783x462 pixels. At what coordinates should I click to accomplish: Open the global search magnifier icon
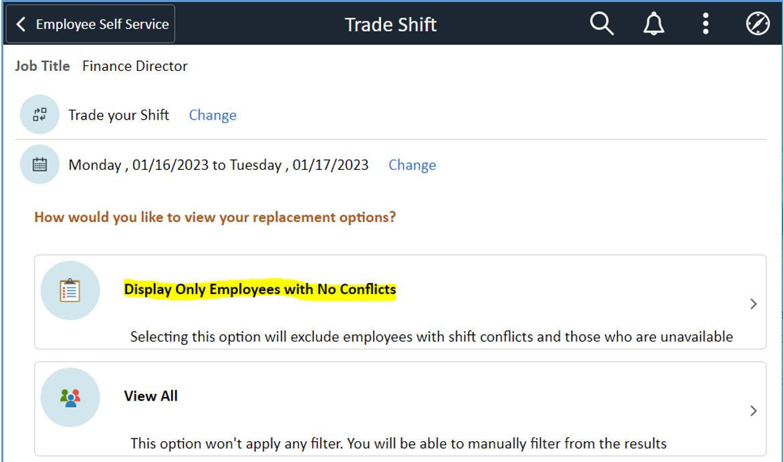pos(600,23)
